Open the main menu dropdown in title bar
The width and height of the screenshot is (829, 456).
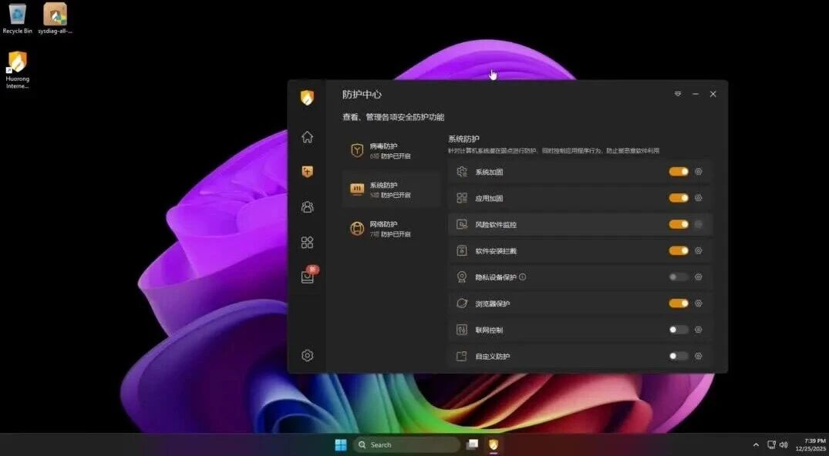(678, 94)
